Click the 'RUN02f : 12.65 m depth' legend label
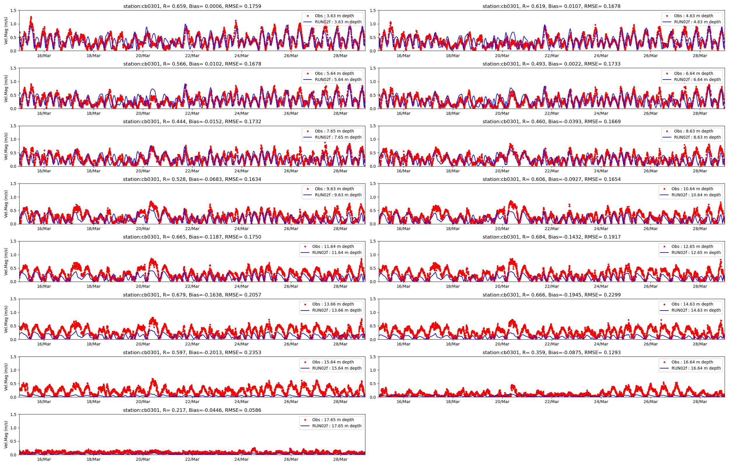729x466 pixels. click(x=696, y=253)
